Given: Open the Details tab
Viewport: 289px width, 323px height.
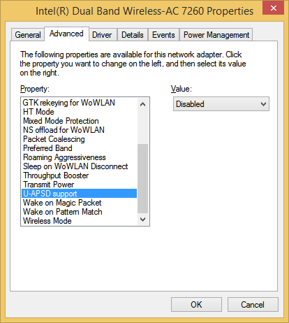Looking at the screenshot, I should [x=133, y=35].
